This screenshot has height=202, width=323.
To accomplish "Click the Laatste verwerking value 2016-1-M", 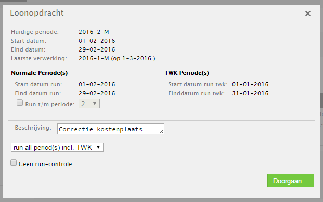I will [94, 58].
